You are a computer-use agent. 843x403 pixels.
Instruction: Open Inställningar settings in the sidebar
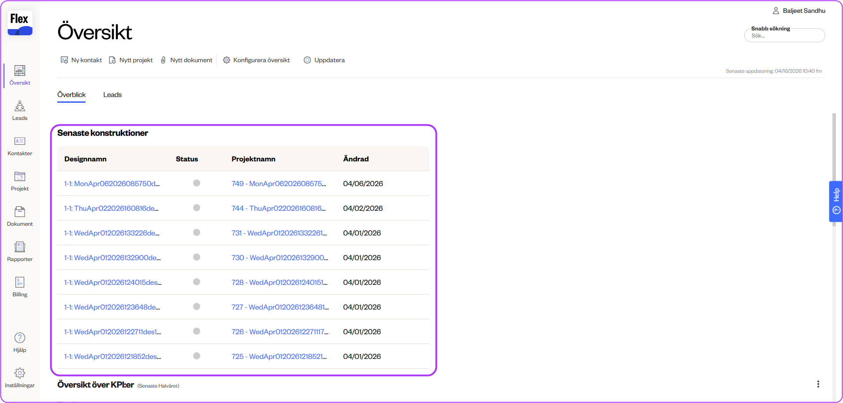[20, 377]
